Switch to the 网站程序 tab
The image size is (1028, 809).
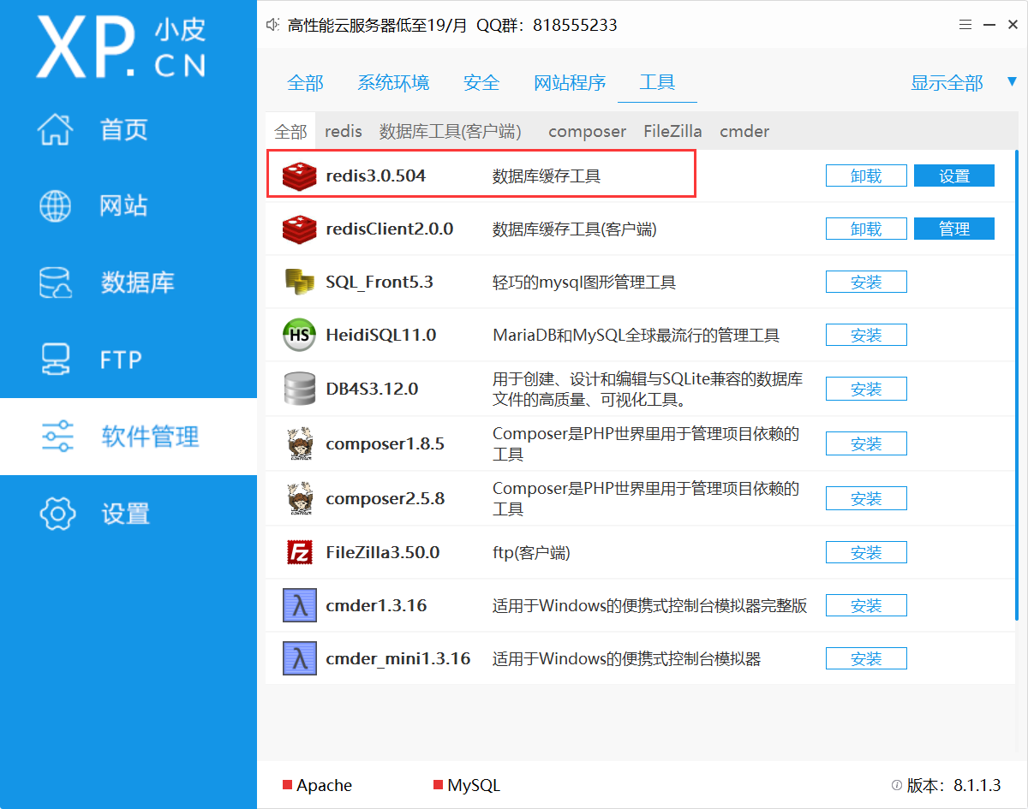tap(570, 82)
